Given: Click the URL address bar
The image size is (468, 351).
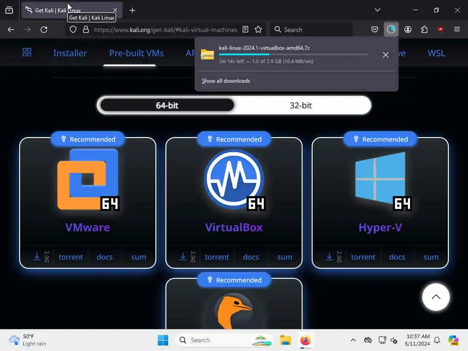Looking at the screenshot, I should (x=165, y=30).
